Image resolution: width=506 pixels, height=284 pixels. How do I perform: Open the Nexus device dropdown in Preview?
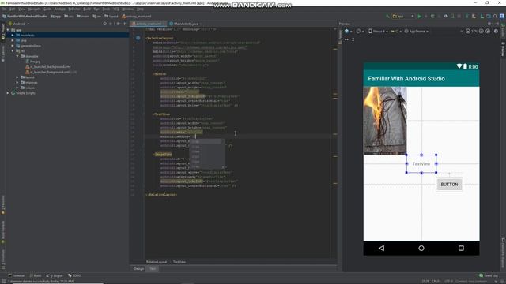[x=377, y=32]
